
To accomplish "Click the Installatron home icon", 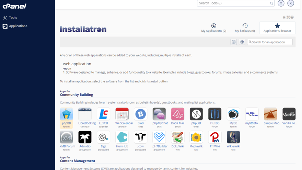I will (284, 17).
